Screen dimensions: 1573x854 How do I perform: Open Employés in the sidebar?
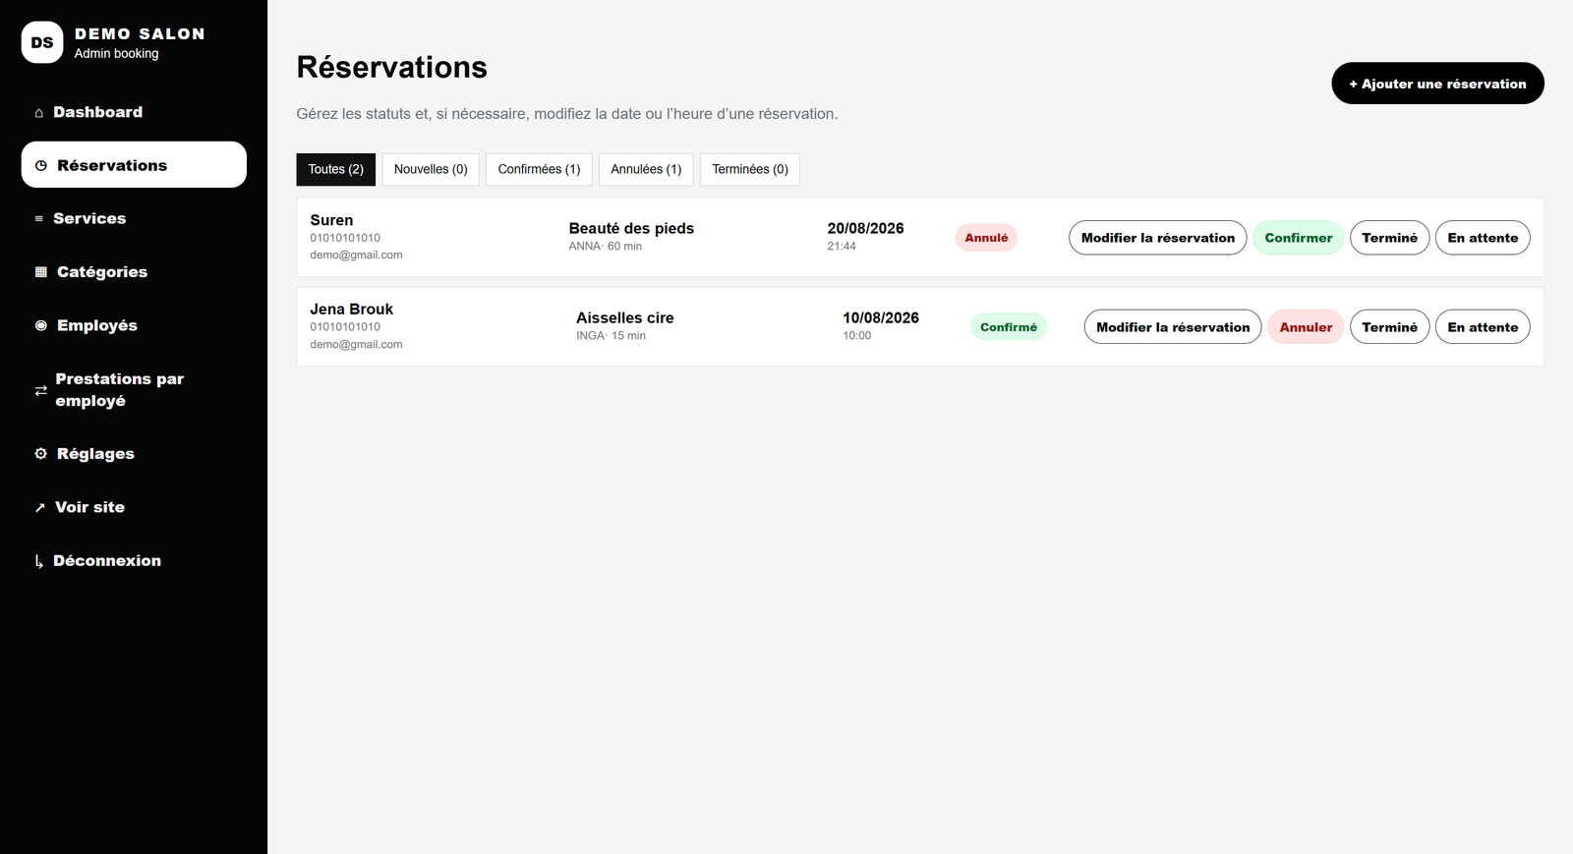pyautogui.click(x=134, y=325)
